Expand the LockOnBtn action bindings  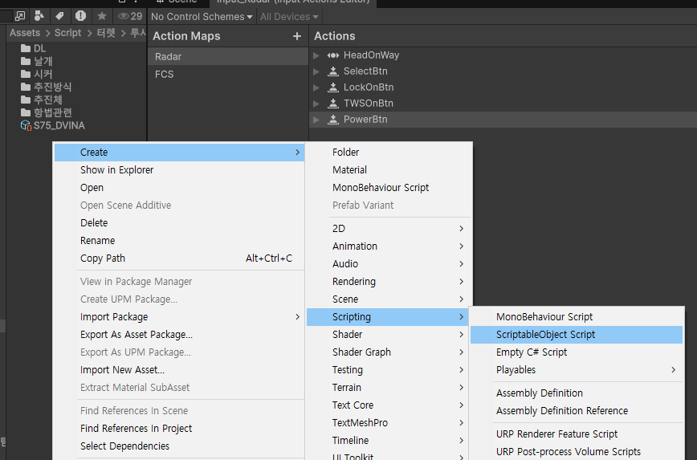(x=316, y=88)
